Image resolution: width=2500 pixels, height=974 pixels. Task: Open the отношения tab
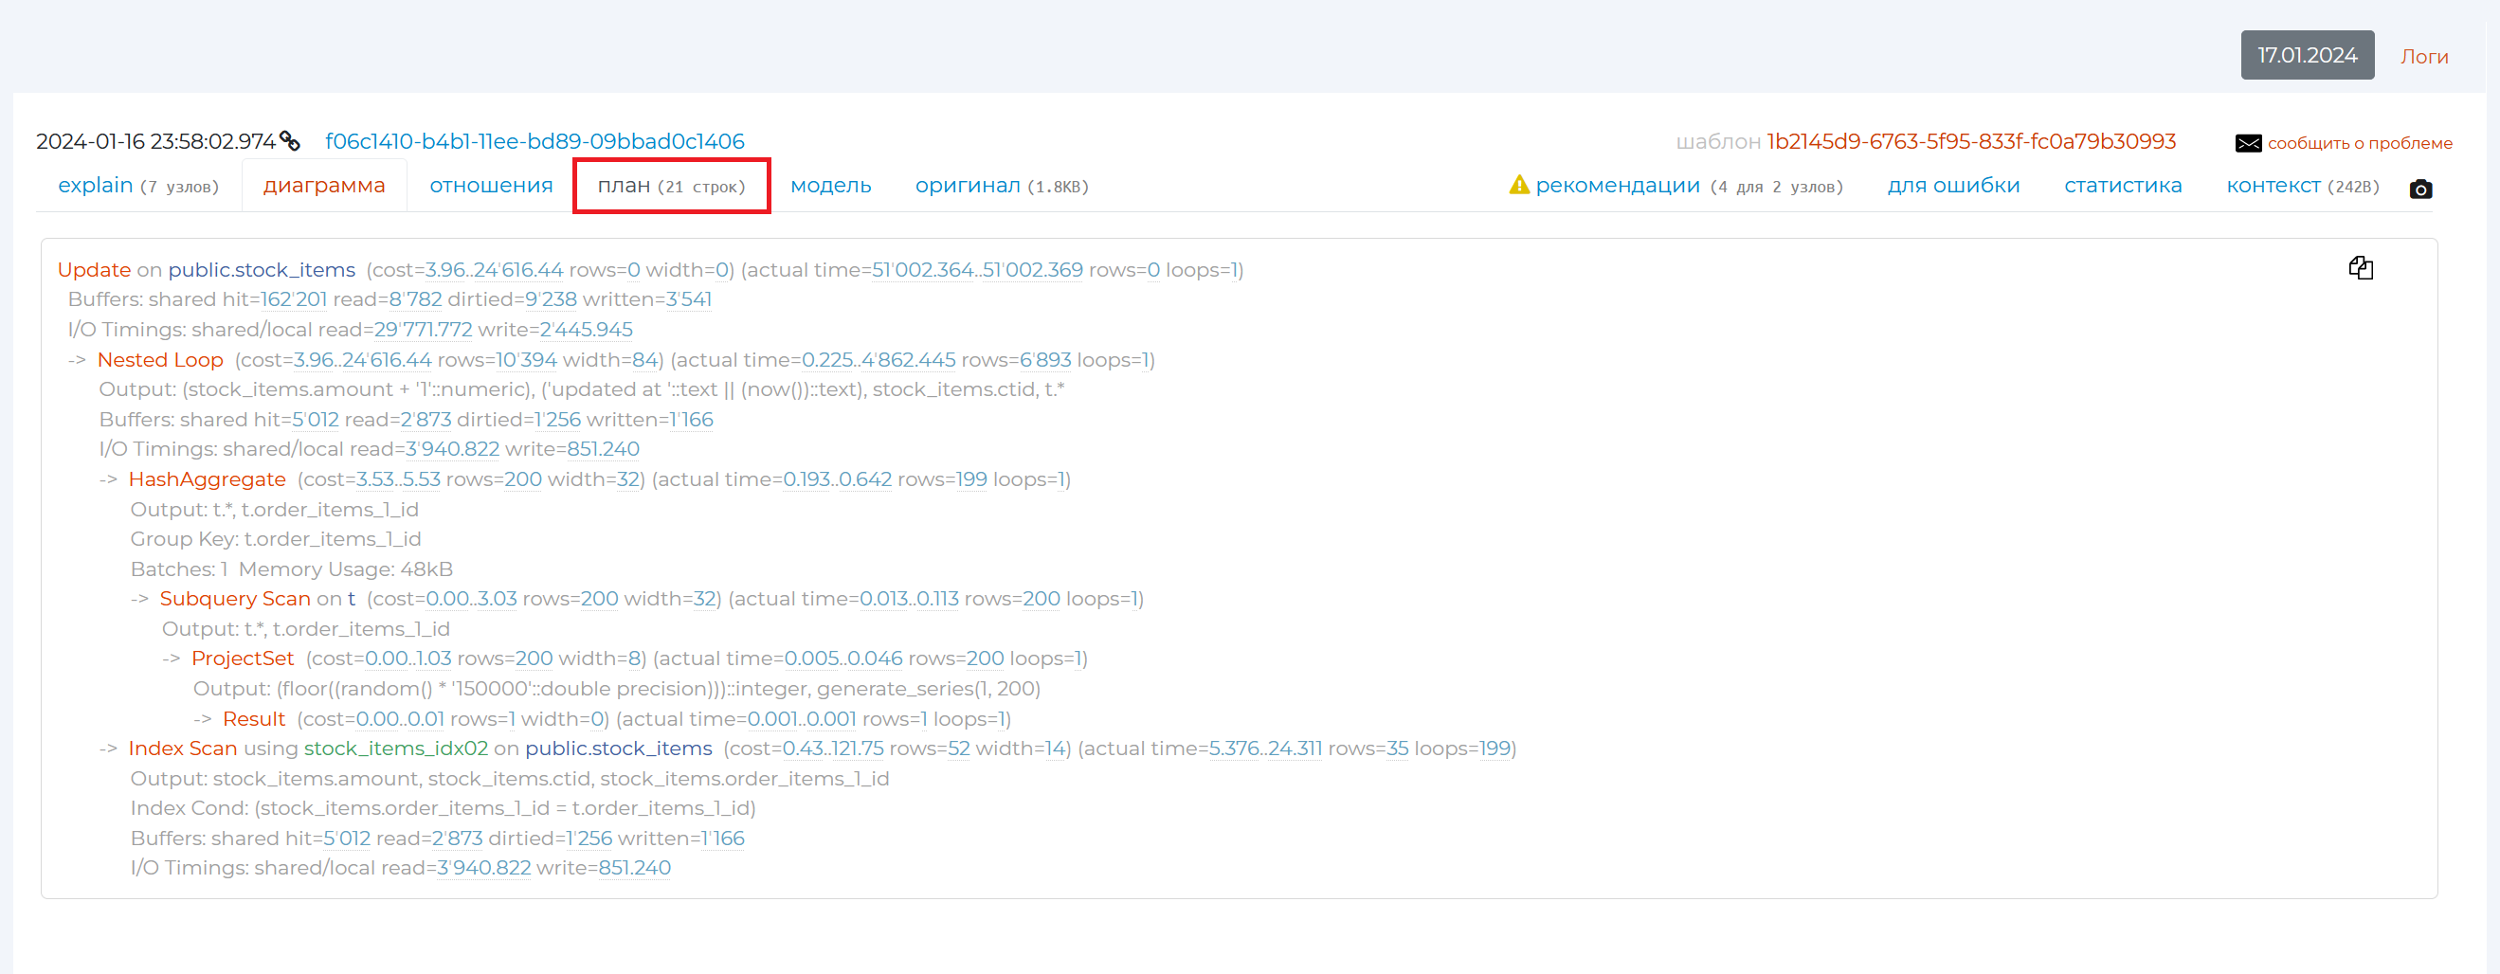(x=491, y=186)
